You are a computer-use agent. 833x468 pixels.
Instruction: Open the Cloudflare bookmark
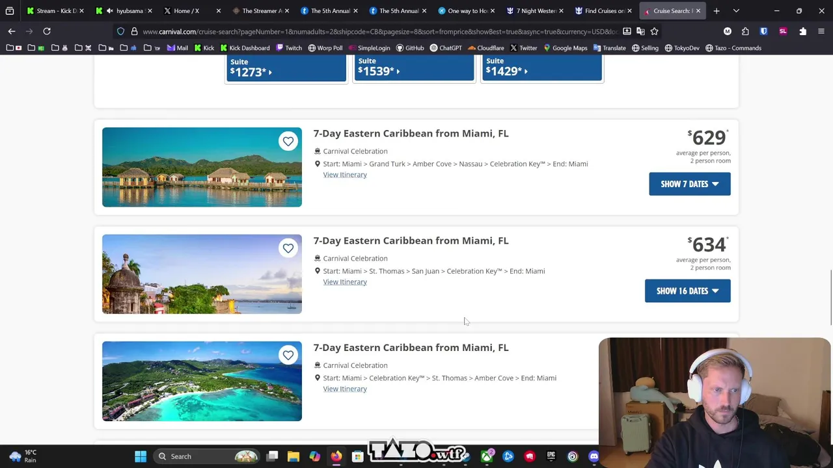485,48
